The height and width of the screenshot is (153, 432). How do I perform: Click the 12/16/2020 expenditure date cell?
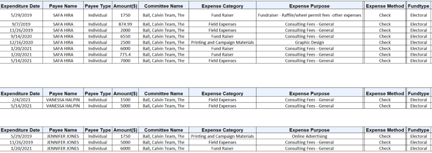[21, 43]
